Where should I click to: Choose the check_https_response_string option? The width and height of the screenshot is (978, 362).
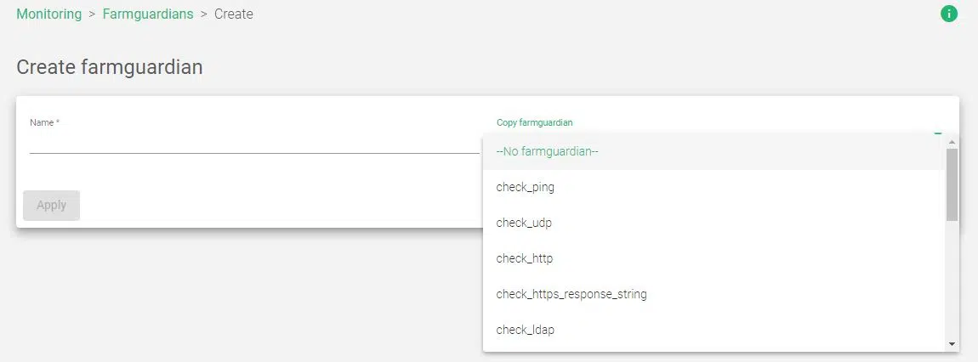pyautogui.click(x=571, y=294)
